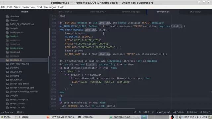Open dosbox-x.reference.full.conf file

pos(24,92)
